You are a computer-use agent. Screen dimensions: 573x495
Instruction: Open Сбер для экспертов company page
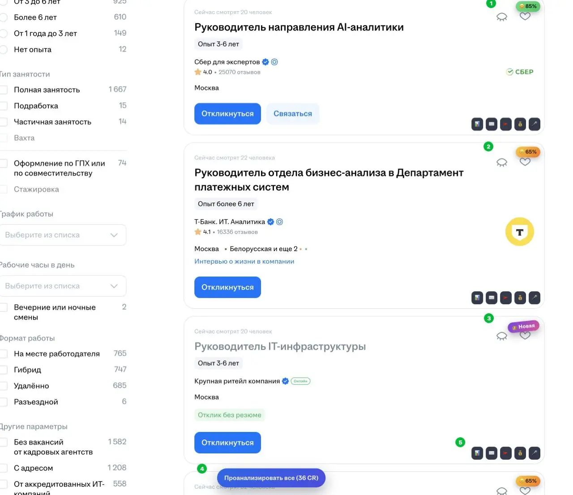click(227, 62)
